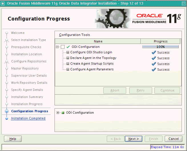The width and height of the screenshot is (187, 151).
Task: Select the Declare Agent in the Topology row
Action: [x=118, y=58]
